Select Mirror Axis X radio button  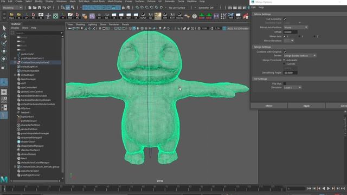point(285,36)
